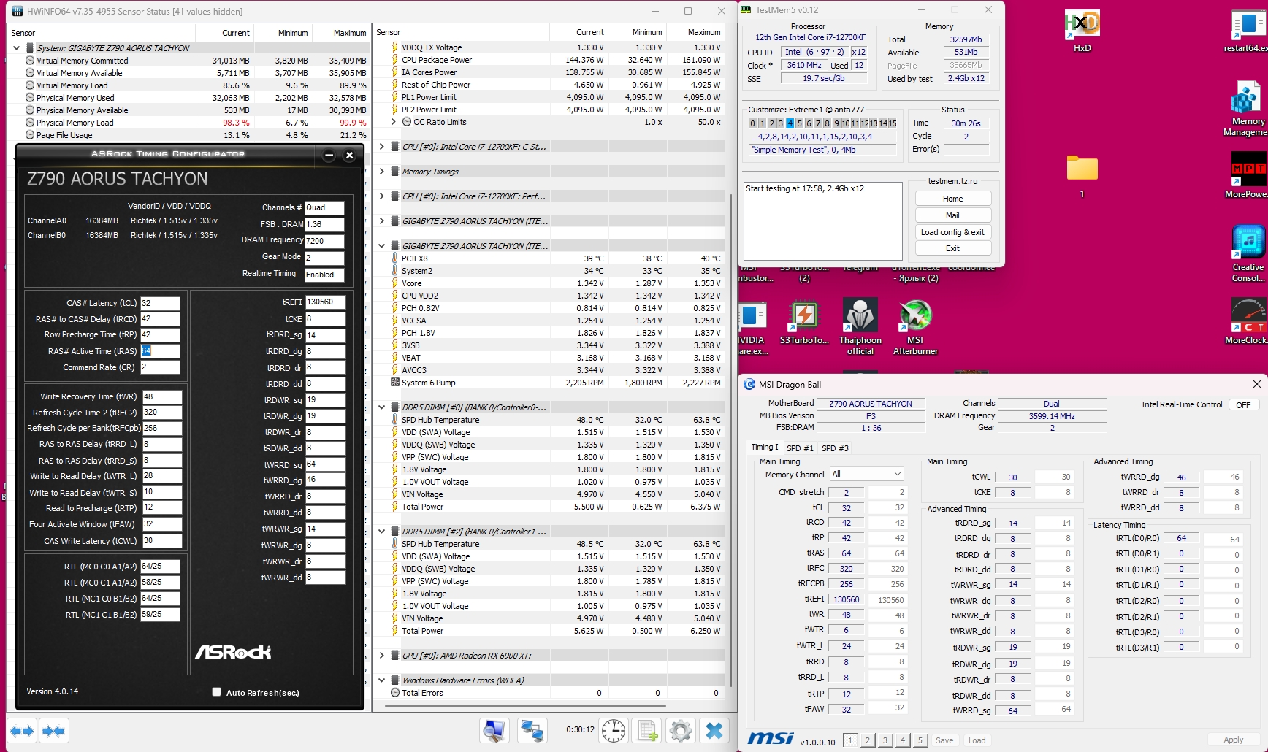Open HWiNFO remote network computers icon
The width and height of the screenshot is (1268, 752).
tap(532, 730)
